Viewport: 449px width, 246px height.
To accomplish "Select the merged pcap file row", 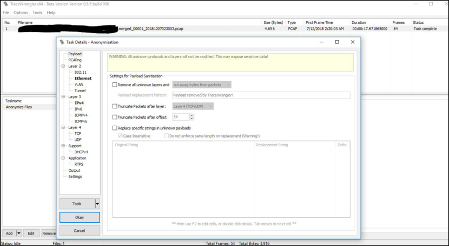I will [225, 29].
